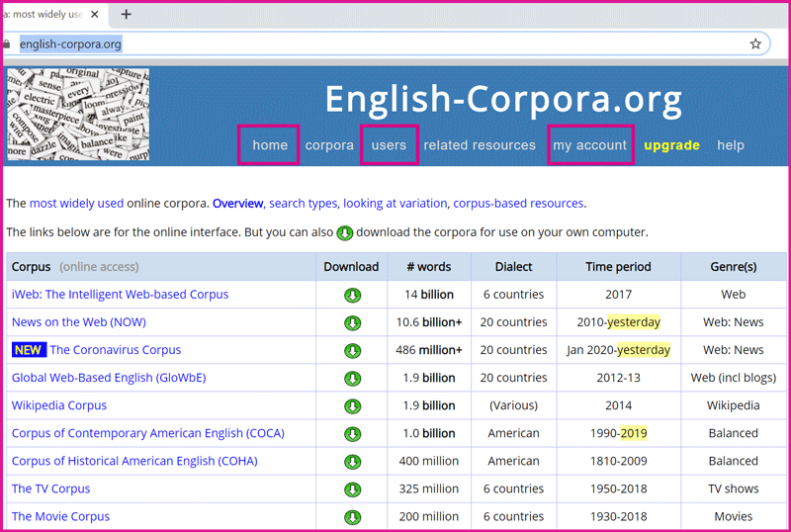
Task: Open the Overview link
Action: coord(237,204)
